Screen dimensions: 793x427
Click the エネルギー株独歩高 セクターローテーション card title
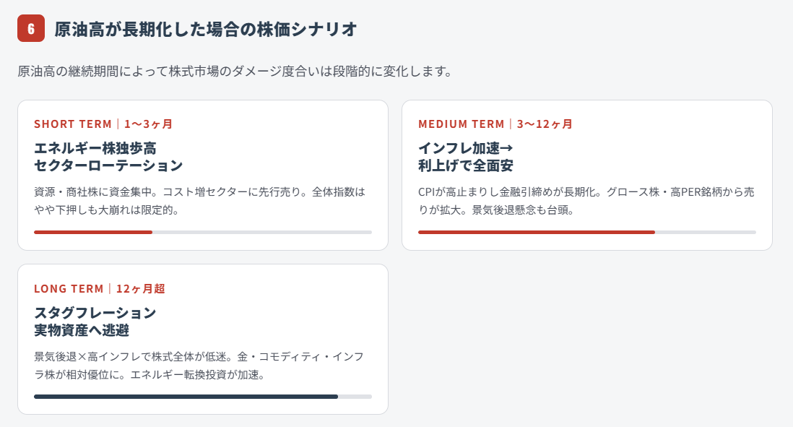pos(108,157)
